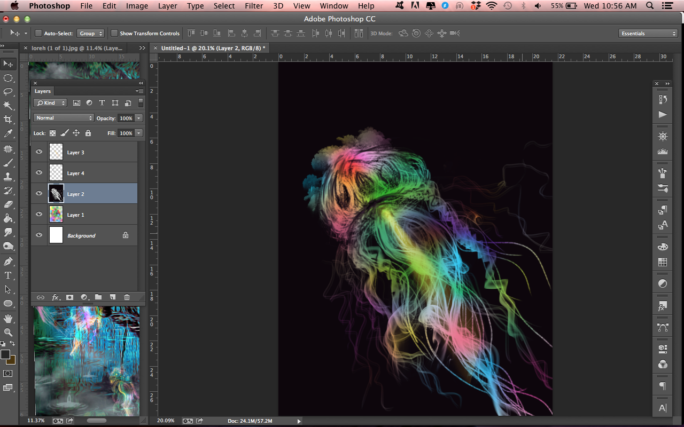Expand the document tabs overflow arrows
This screenshot has width=684, height=427.
142,48
